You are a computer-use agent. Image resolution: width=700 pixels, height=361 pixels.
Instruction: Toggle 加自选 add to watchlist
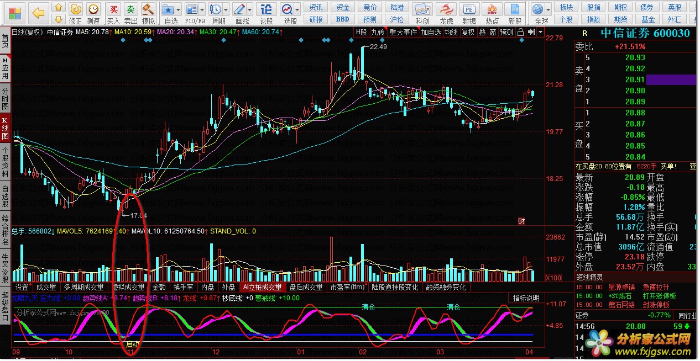(x=431, y=32)
